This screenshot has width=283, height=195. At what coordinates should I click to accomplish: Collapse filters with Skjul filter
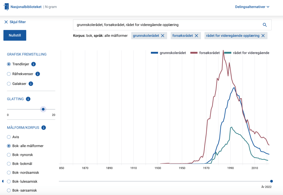tap(15, 22)
